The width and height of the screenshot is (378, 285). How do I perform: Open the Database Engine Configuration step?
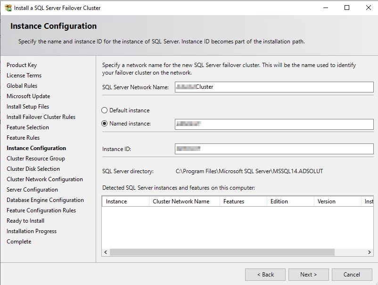pyautogui.click(x=45, y=200)
